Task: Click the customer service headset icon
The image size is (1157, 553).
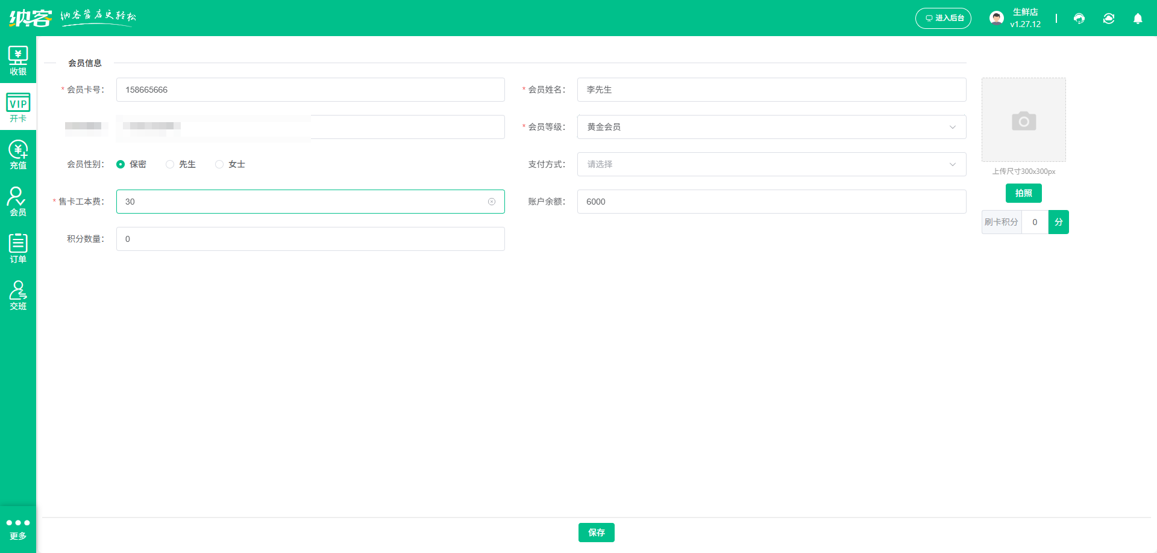Action: coord(1079,19)
